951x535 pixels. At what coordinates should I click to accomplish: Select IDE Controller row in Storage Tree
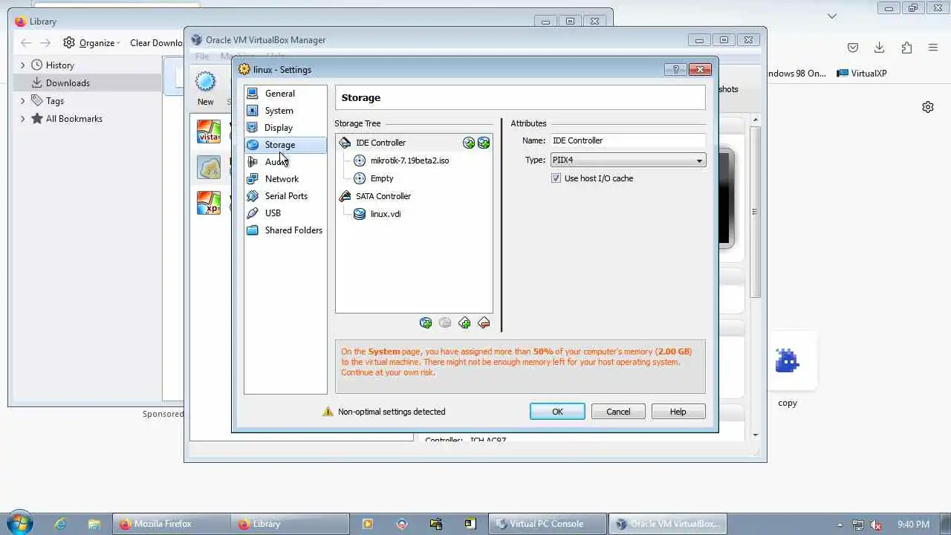point(414,143)
